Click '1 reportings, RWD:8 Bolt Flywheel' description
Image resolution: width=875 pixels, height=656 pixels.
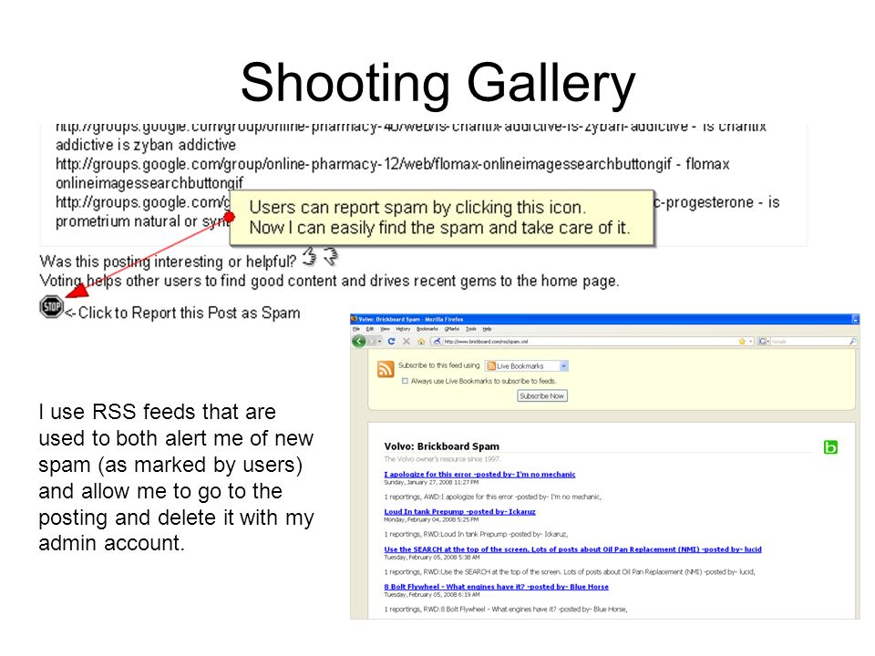(506, 610)
